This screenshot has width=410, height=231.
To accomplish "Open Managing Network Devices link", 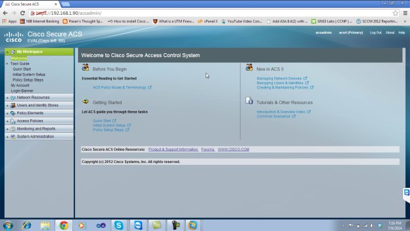I will [x=279, y=78].
